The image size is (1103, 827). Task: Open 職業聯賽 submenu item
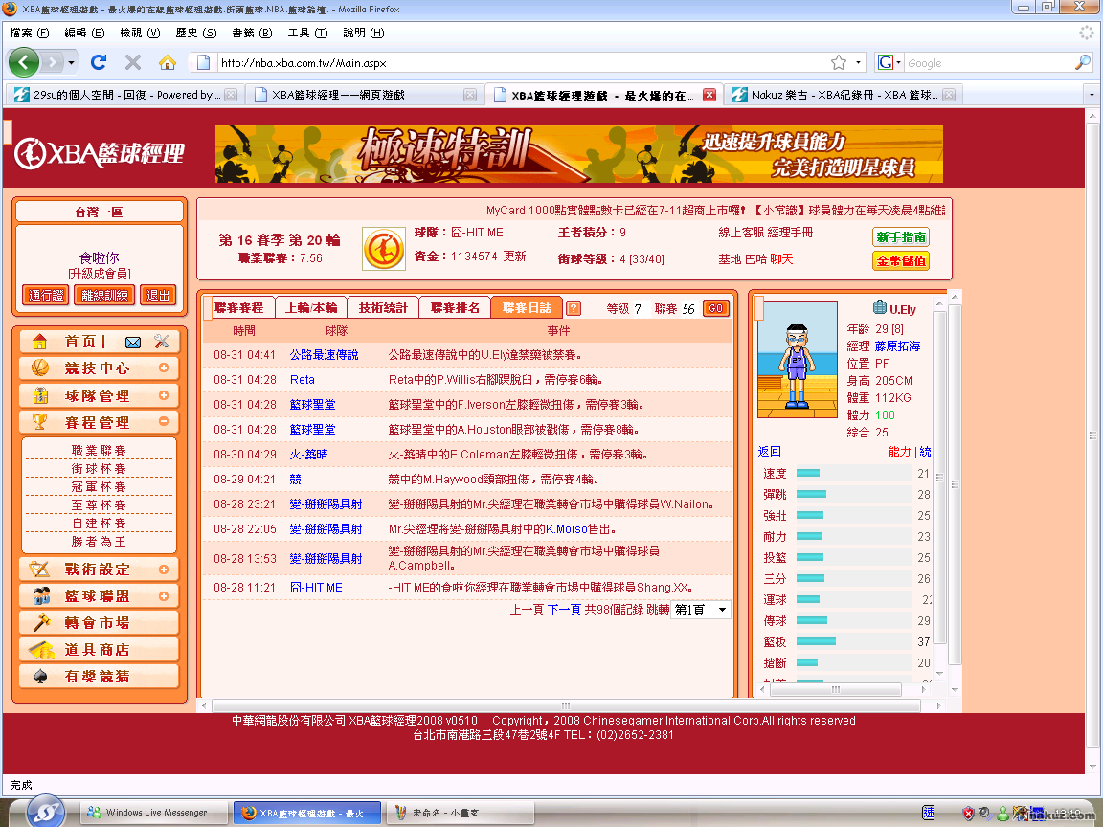tap(99, 450)
